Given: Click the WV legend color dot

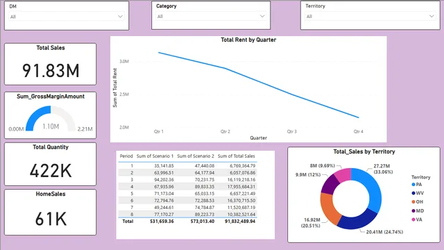Looking at the screenshot, I should click(413, 193).
